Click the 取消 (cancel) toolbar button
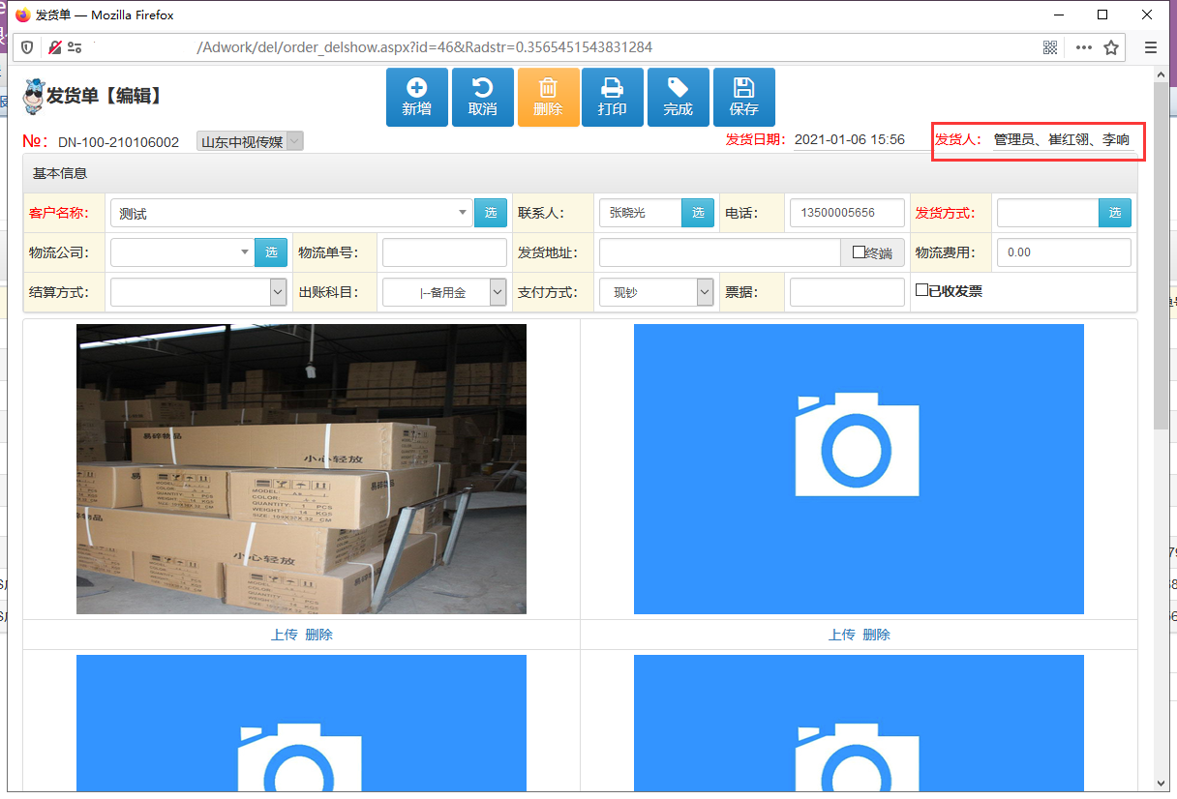The width and height of the screenshot is (1177, 799). (483, 97)
